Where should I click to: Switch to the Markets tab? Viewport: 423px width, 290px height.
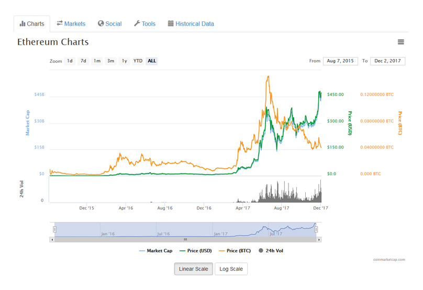coord(71,24)
